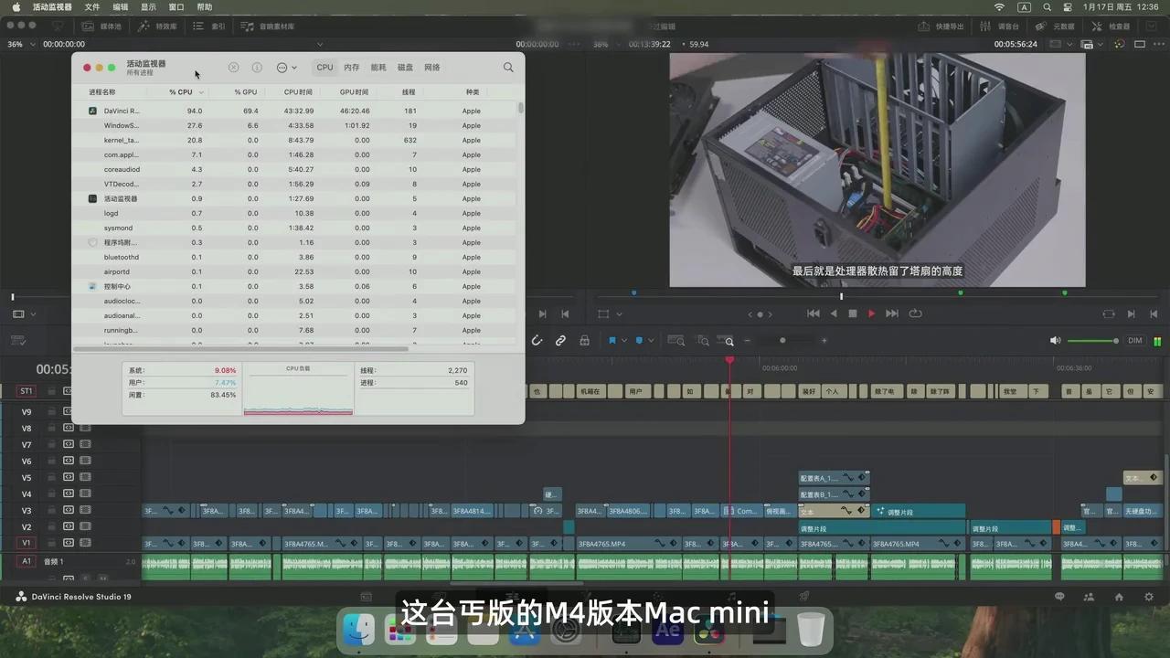The width and height of the screenshot is (1170, 658).
Task: Open 音响素材库 sound library panel
Action: (x=268, y=27)
